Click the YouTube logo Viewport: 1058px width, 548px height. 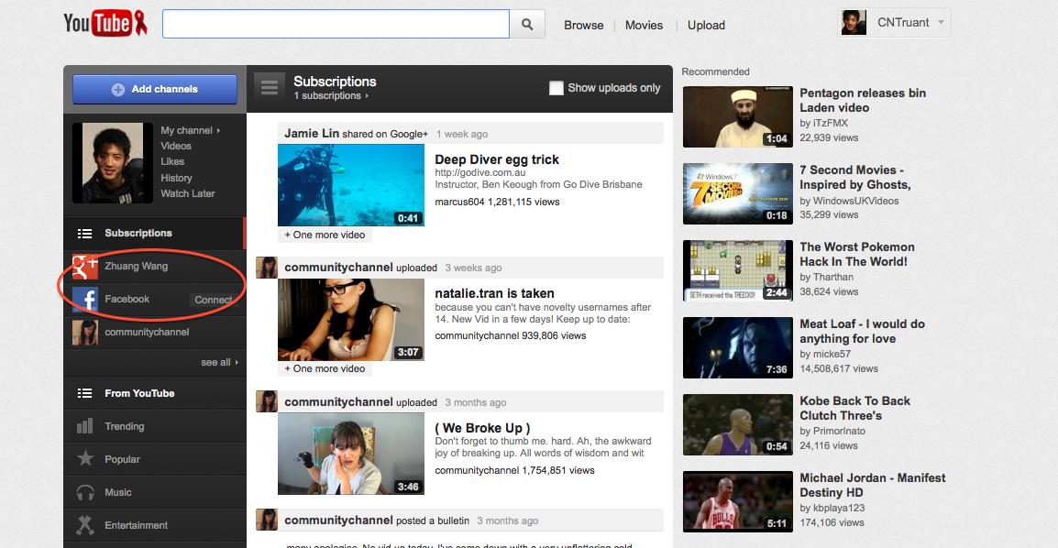tap(105, 24)
